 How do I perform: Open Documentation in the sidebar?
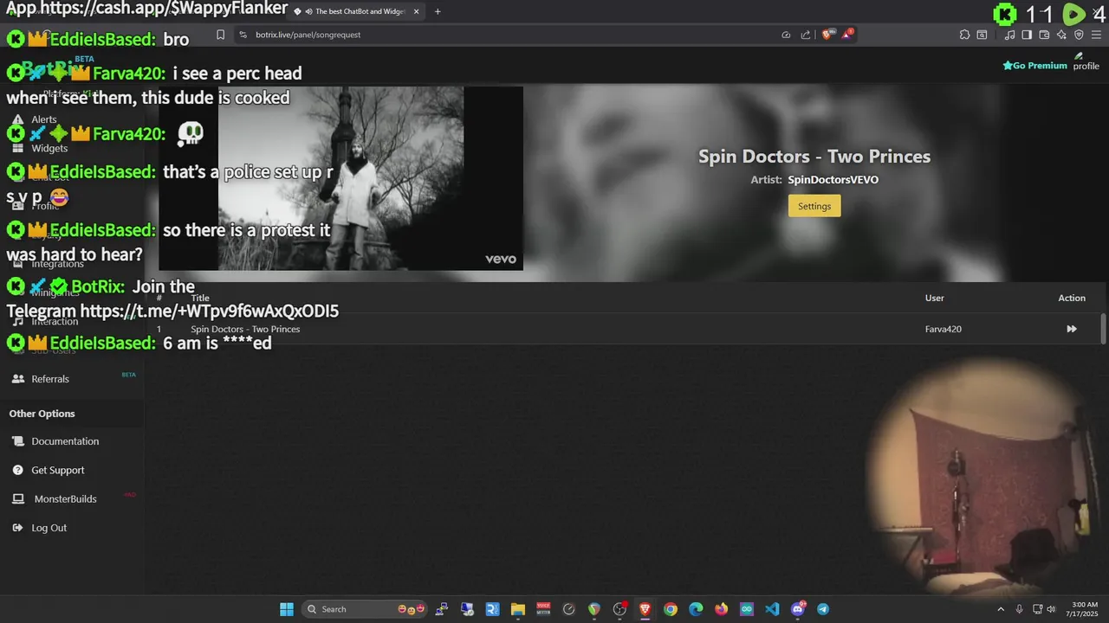[65, 441]
